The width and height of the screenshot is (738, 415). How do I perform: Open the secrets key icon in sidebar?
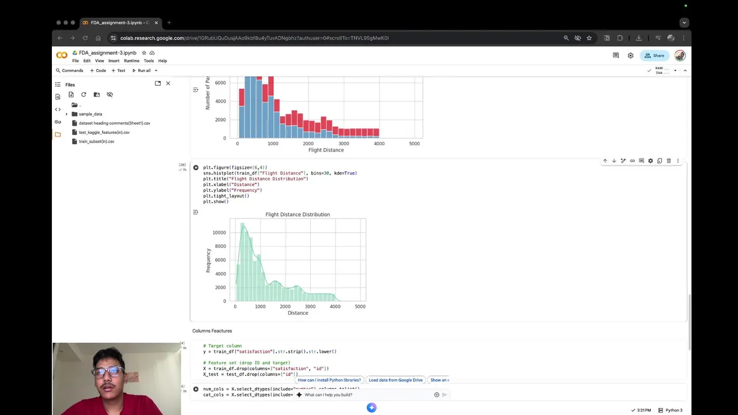pyautogui.click(x=58, y=122)
